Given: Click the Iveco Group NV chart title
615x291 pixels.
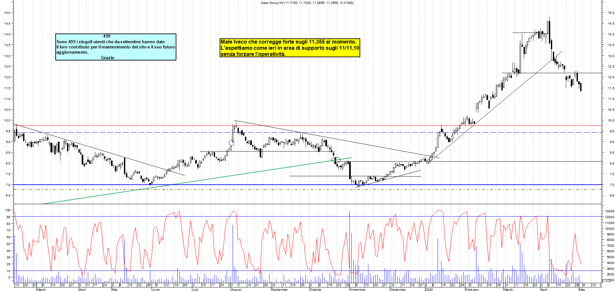Looking at the screenshot, I should coord(307,3).
